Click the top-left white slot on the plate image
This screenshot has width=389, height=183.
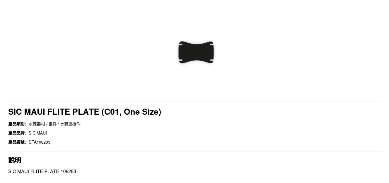[181, 45]
